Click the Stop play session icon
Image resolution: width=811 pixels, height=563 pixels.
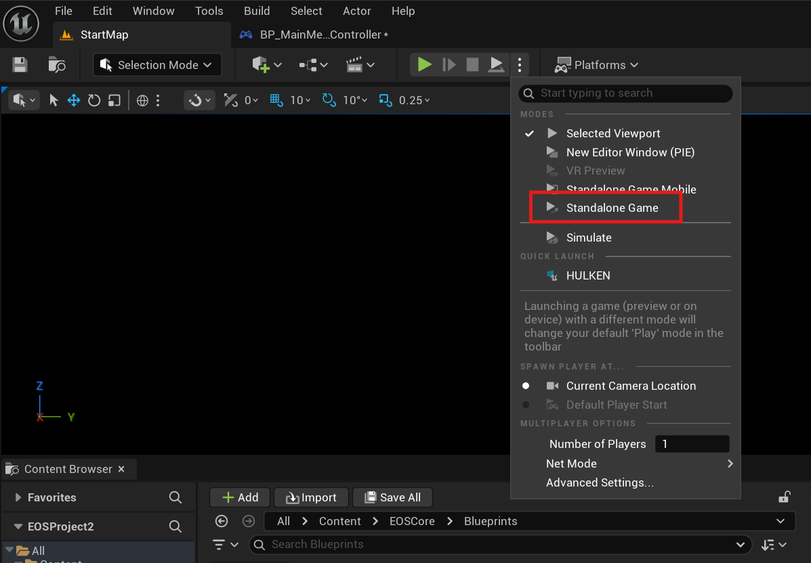pos(472,65)
